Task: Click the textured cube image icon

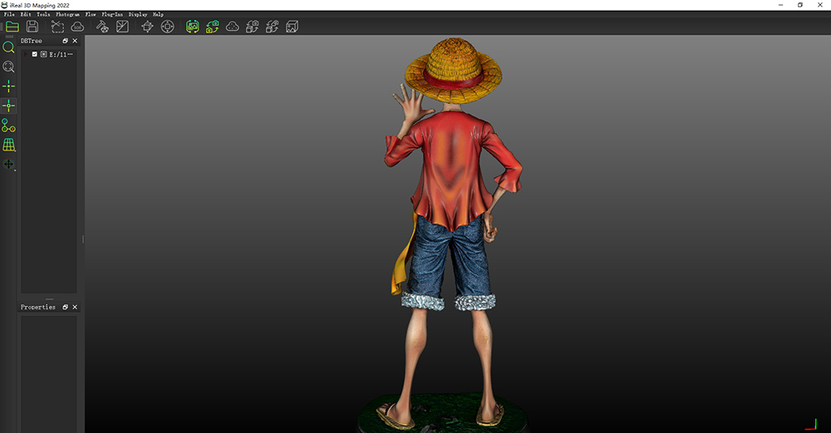Action: 292,27
